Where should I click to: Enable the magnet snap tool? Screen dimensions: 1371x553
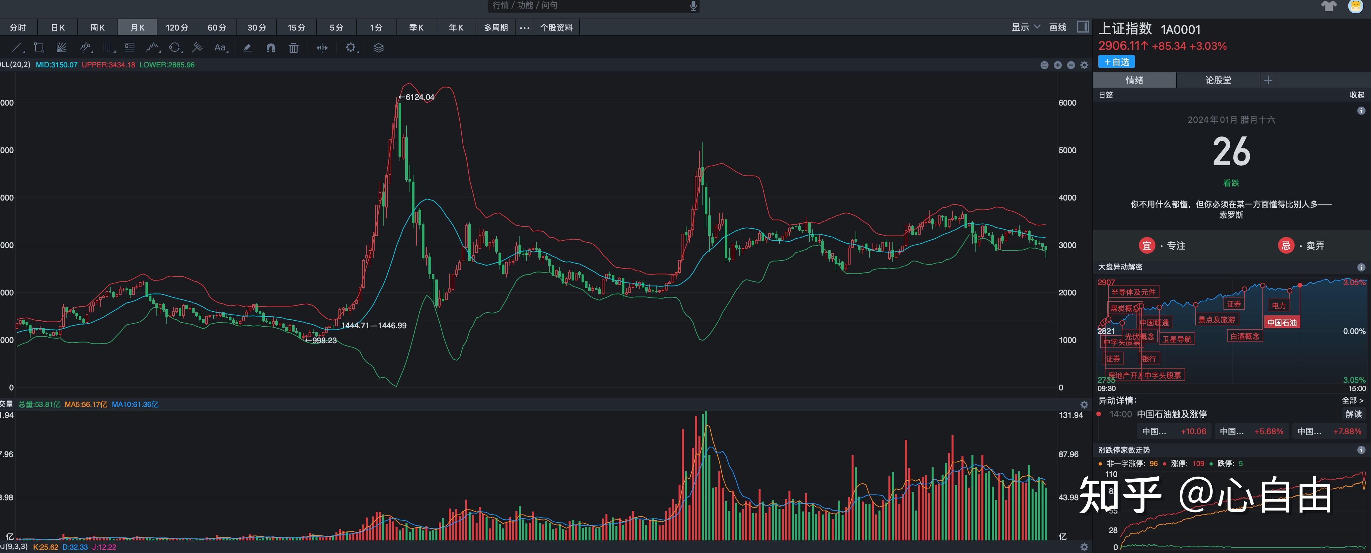point(271,47)
